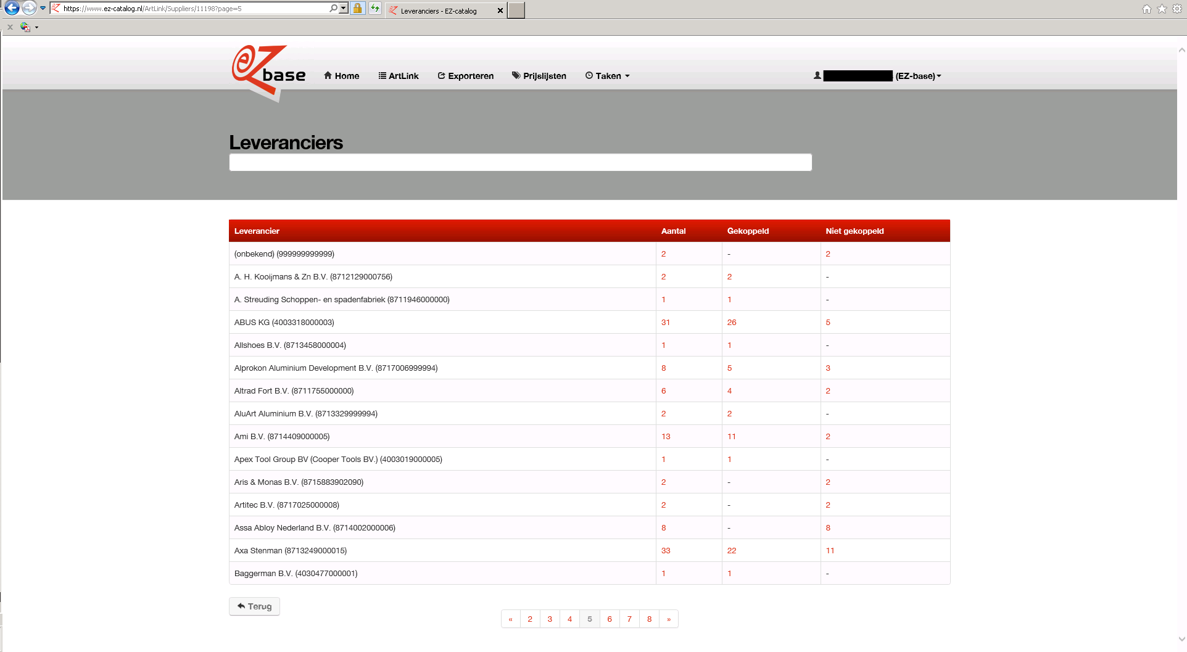The image size is (1187, 652).
Task: Click Niet gekoppeld 11 for Axa Stenman
Action: pyautogui.click(x=830, y=551)
